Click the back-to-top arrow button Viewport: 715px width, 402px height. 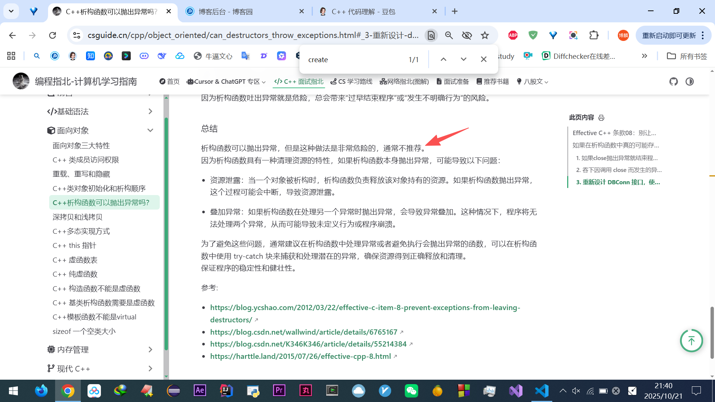pyautogui.click(x=691, y=341)
